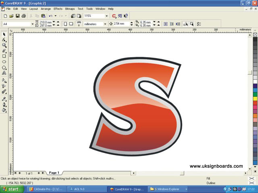The image size is (258, 193).
Task: Click the Print icon in toolbar
Action: click(24, 16)
